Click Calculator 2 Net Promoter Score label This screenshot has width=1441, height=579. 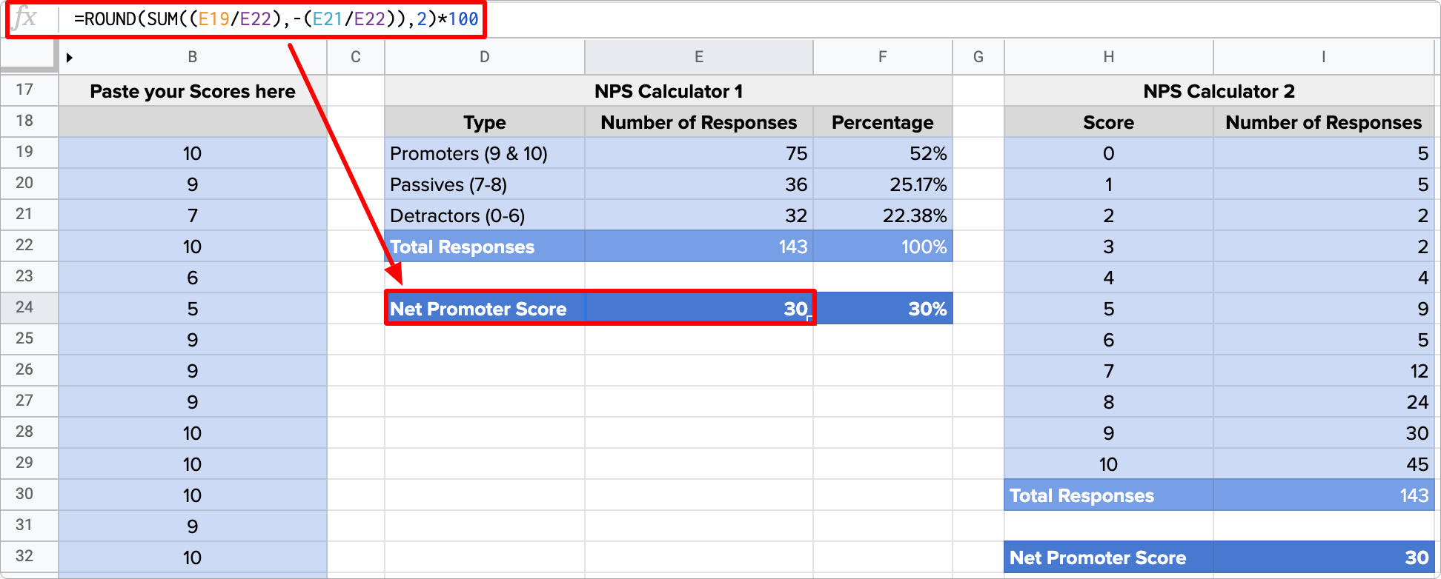click(x=1108, y=558)
